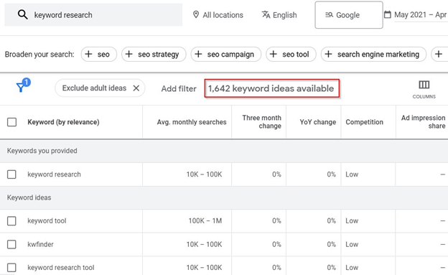
Task: Click the translate language icon
Action: [266, 14]
